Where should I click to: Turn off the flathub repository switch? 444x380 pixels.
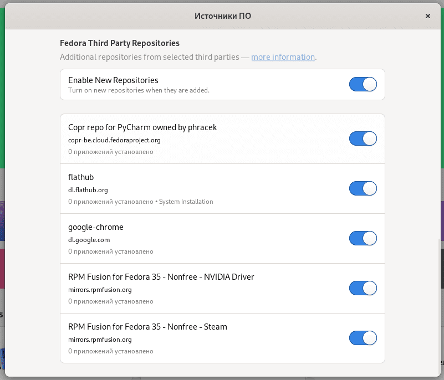point(363,188)
